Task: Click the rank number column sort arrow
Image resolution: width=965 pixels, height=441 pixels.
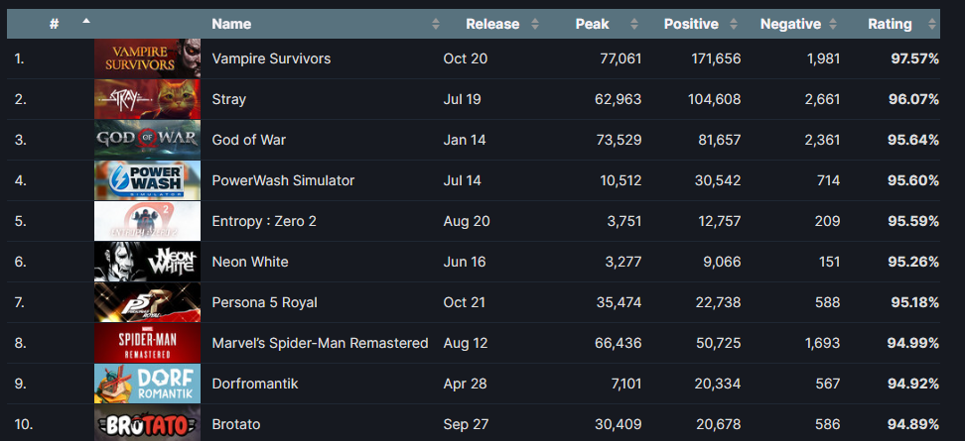Action: click(x=85, y=21)
